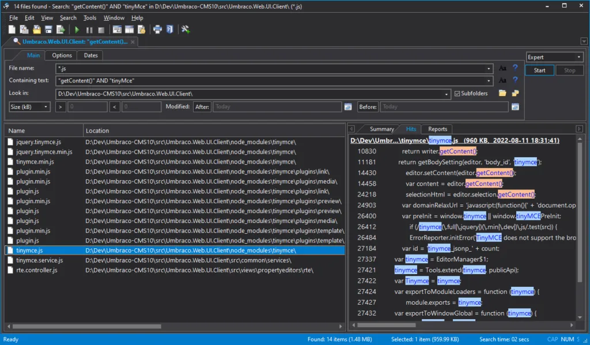Open the Tools menu
This screenshot has width=590, height=345.
tap(90, 18)
